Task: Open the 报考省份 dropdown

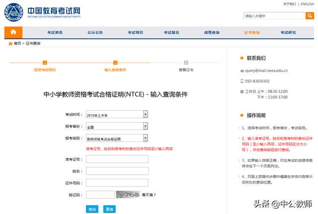Action: click(x=117, y=126)
